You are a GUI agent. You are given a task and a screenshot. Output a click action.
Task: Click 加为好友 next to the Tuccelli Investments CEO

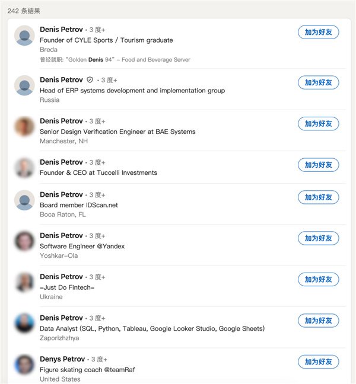(x=318, y=165)
